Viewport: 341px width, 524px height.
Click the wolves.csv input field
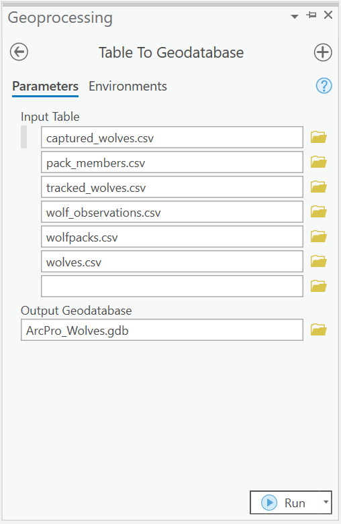point(172,262)
